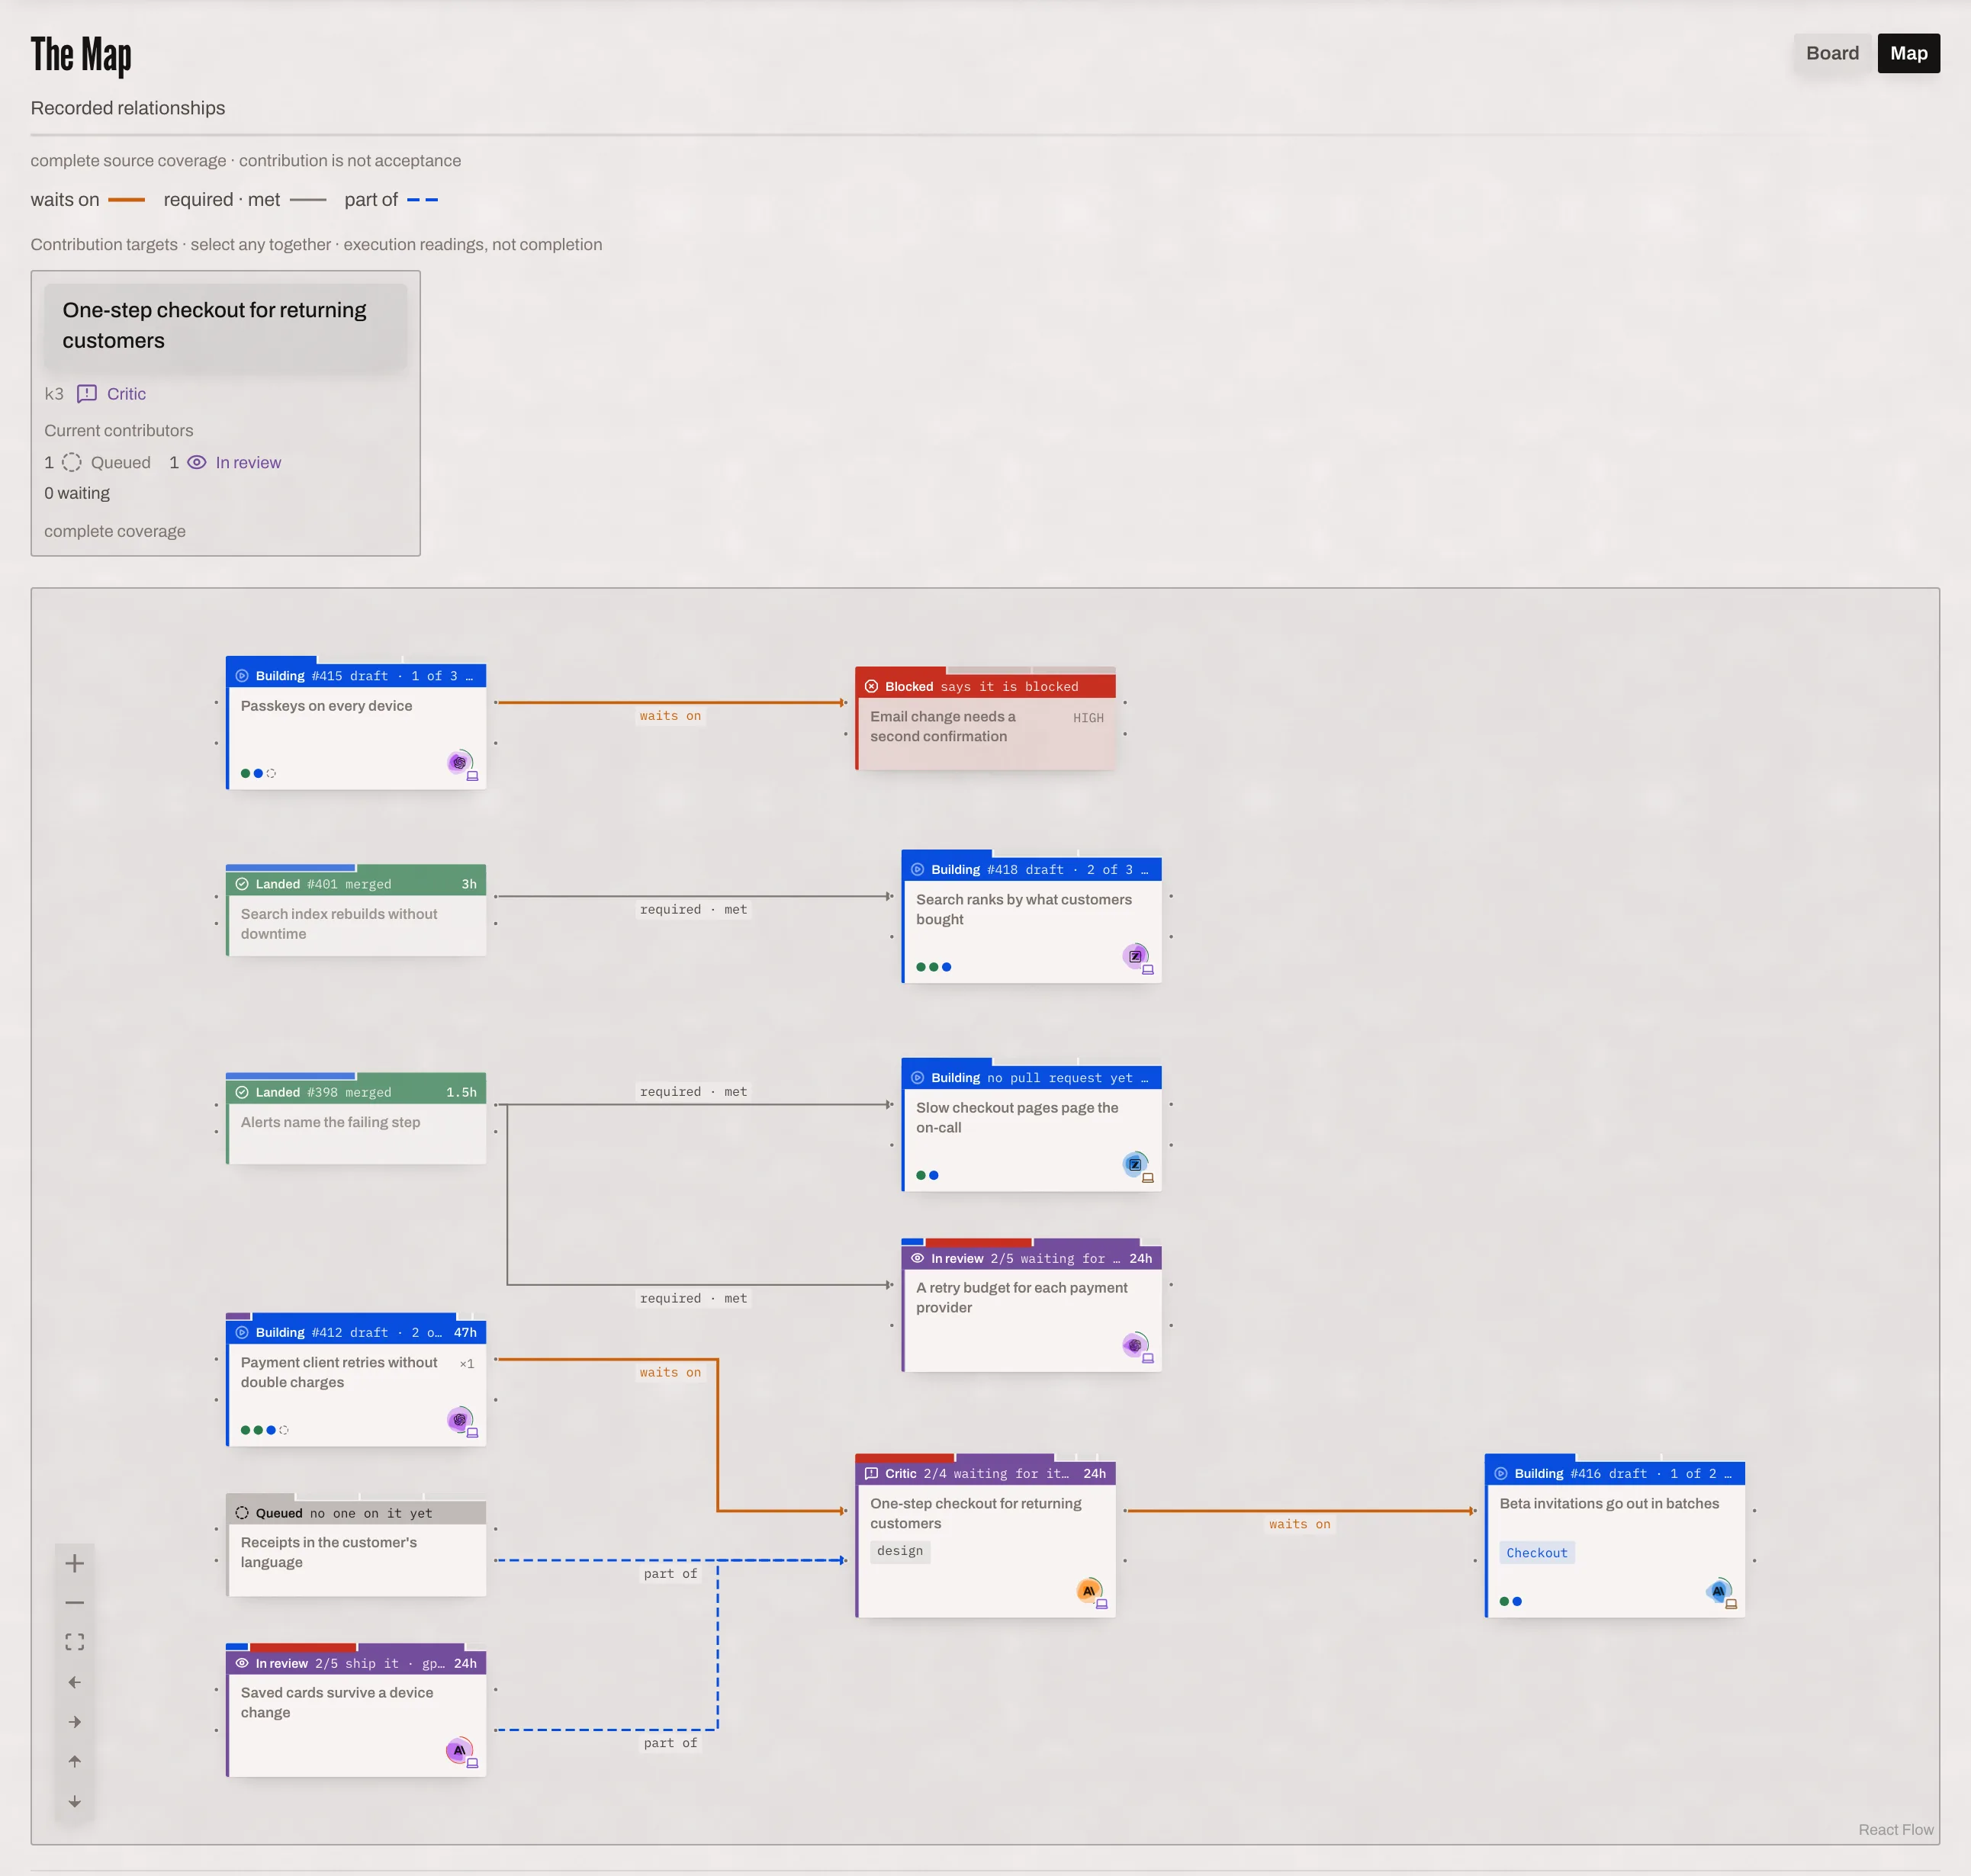1971x1876 pixels.
Task: Click the HIGH priority label
Action: coord(1088,718)
